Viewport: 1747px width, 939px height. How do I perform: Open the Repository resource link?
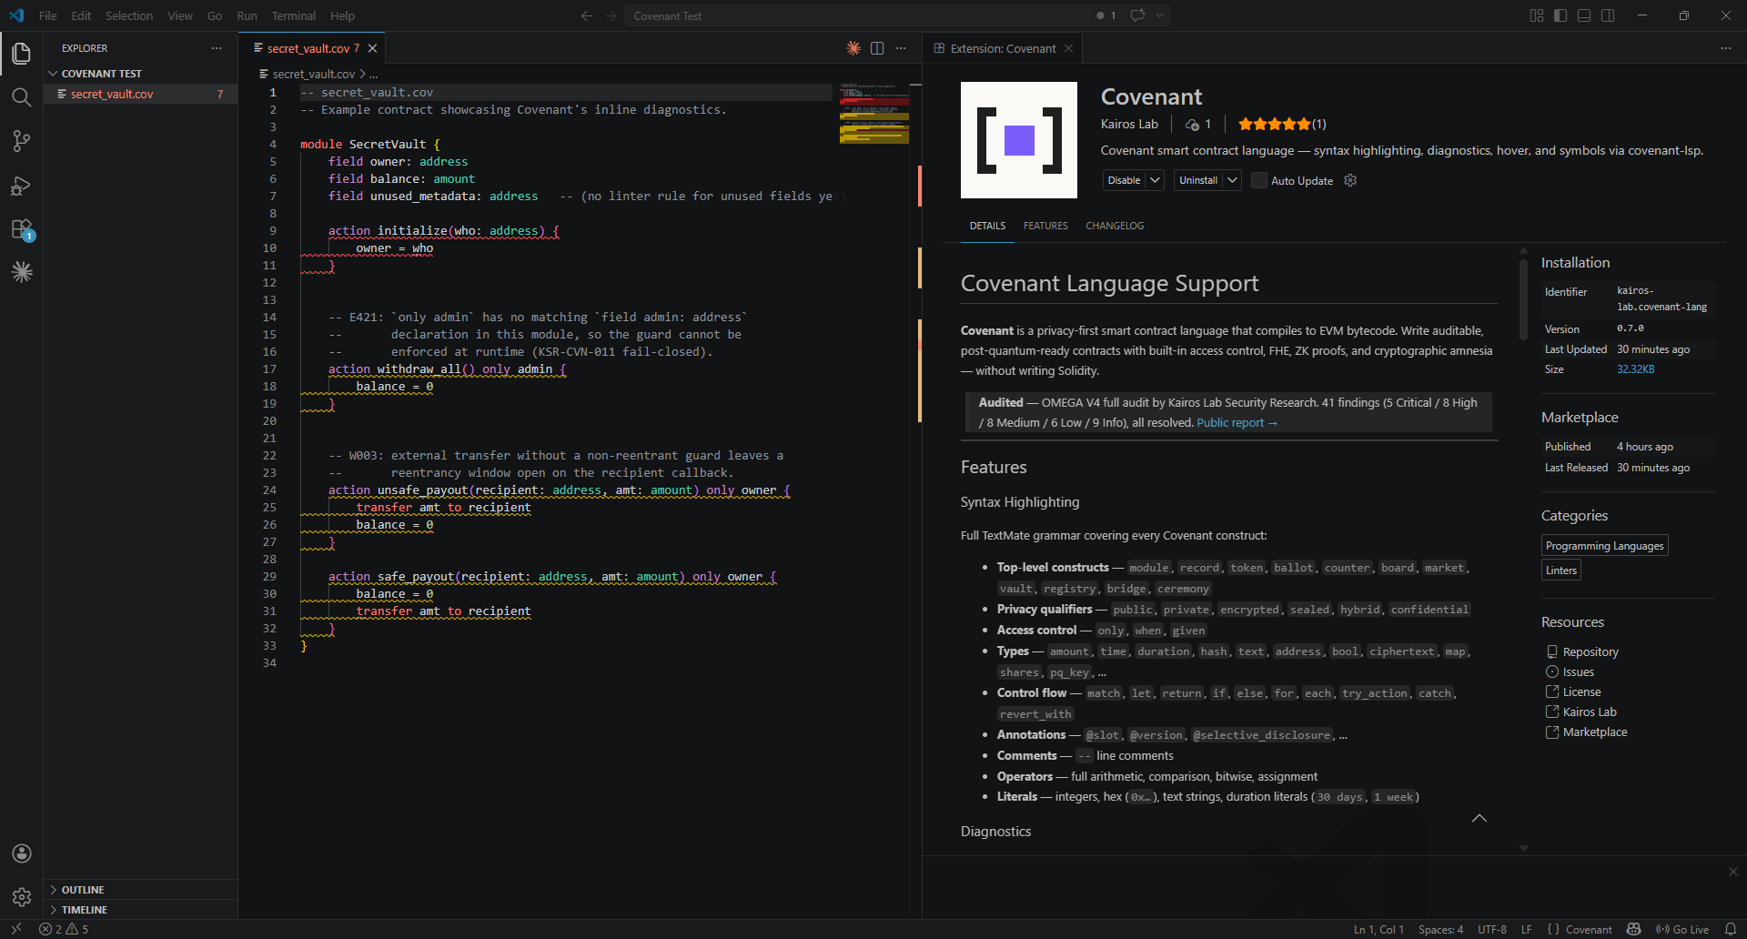(x=1590, y=651)
